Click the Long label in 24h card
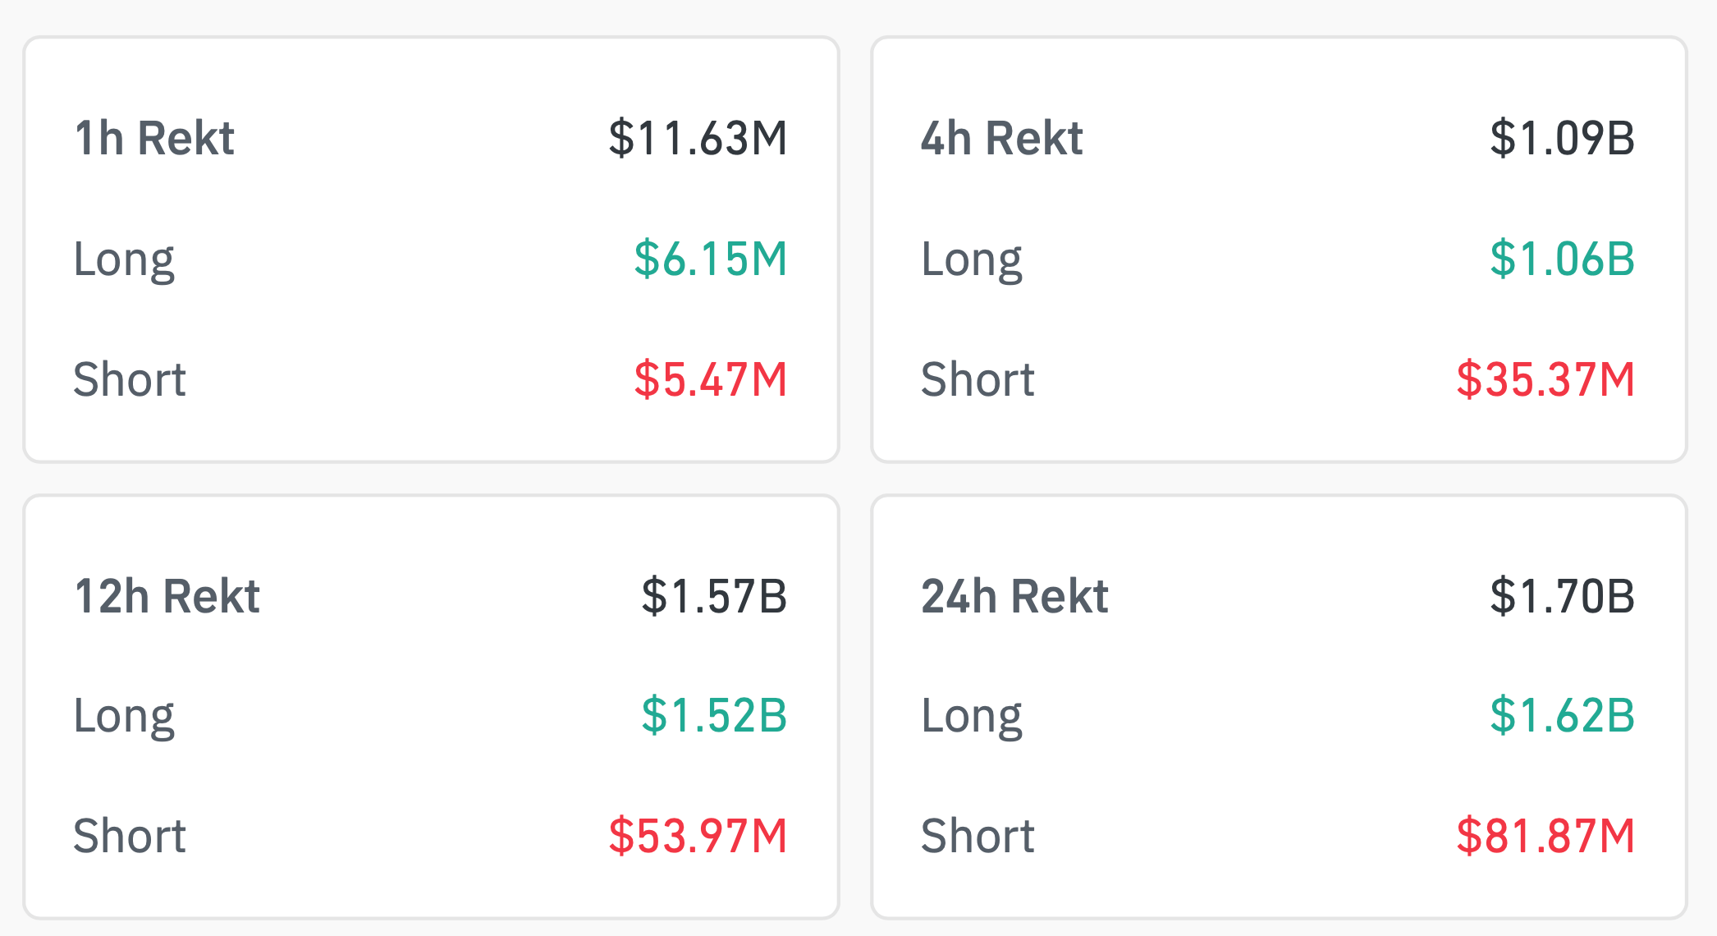This screenshot has height=936, width=1717. point(972,718)
